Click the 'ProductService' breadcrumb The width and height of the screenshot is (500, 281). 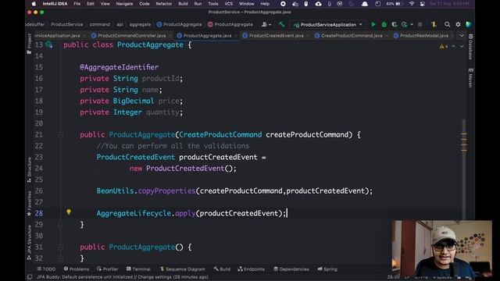pos(67,24)
